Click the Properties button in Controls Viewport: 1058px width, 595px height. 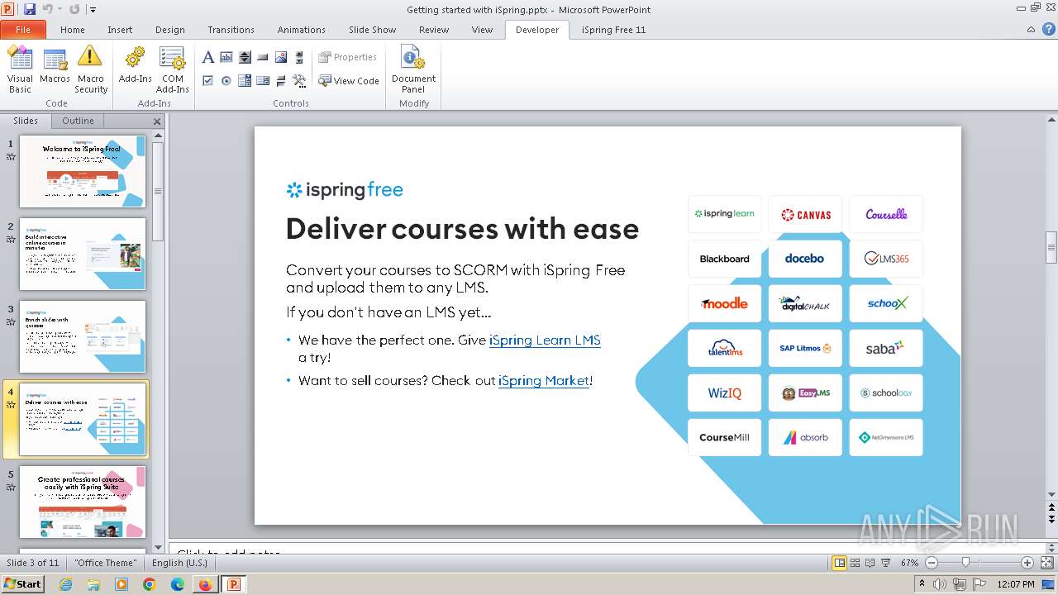pos(348,57)
